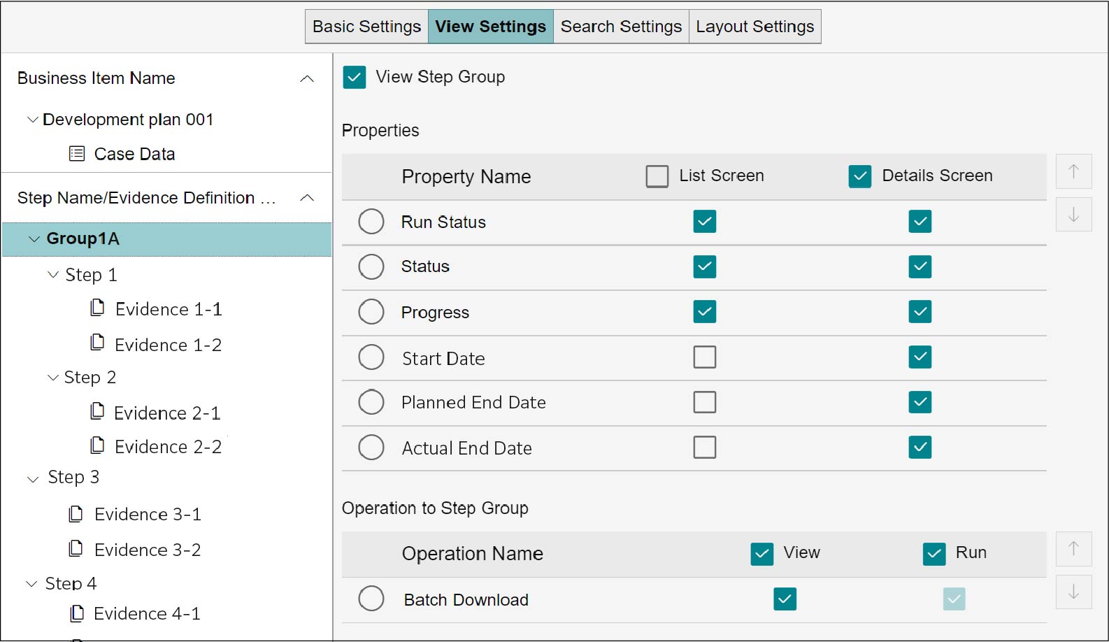Collapse the Step 3 tree node
1109x642 pixels.
[x=33, y=479]
